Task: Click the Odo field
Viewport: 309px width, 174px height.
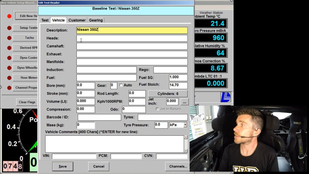Action: [134, 109]
